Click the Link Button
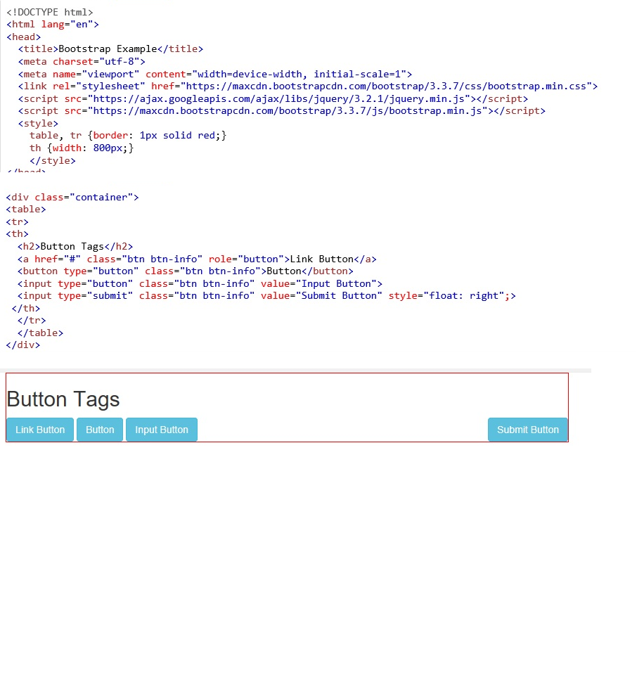The height and width of the screenshot is (675, 637). point(40,430)
